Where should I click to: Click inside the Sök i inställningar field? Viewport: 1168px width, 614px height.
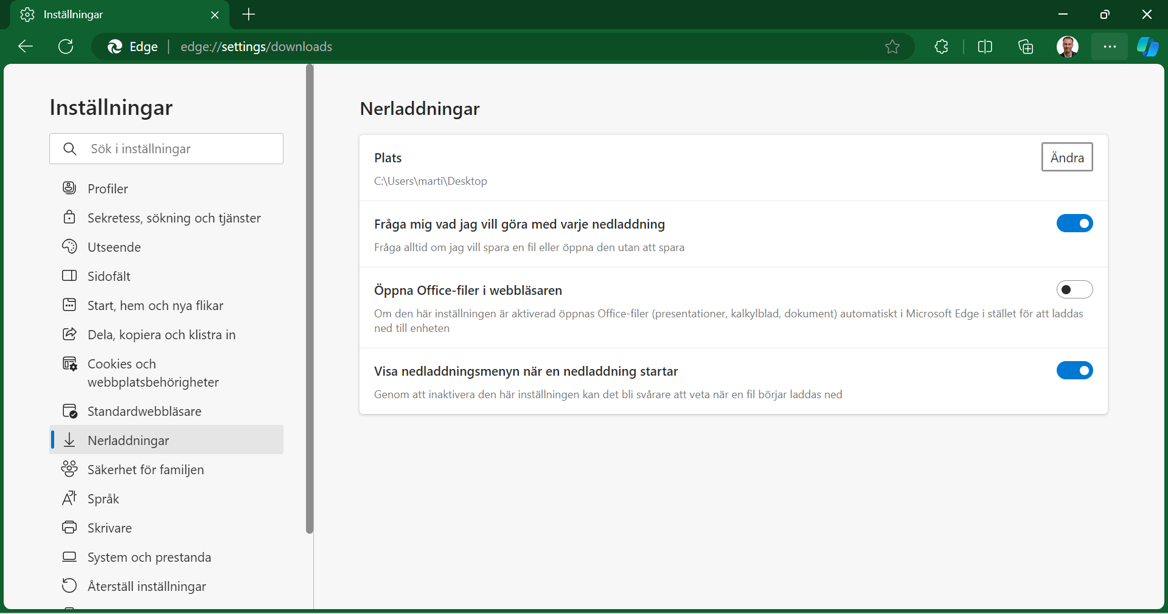coord(166,149)
